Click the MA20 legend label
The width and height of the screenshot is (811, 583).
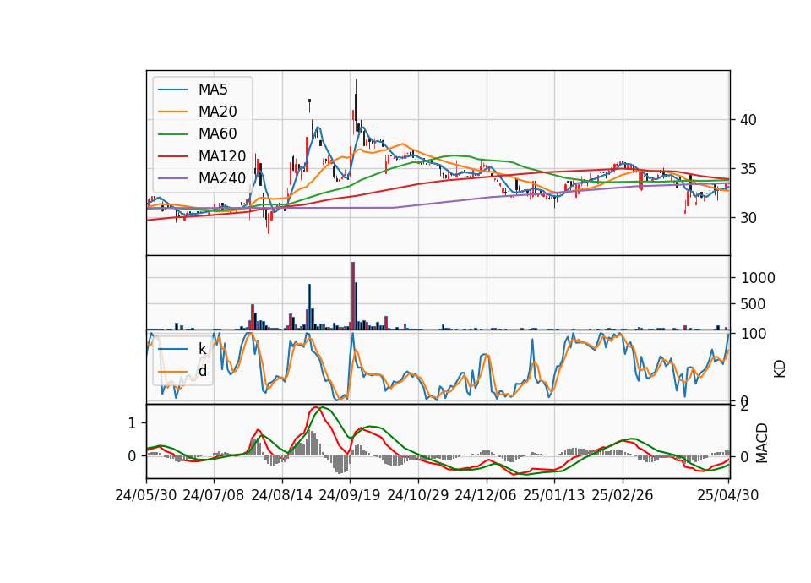(217, 112)
